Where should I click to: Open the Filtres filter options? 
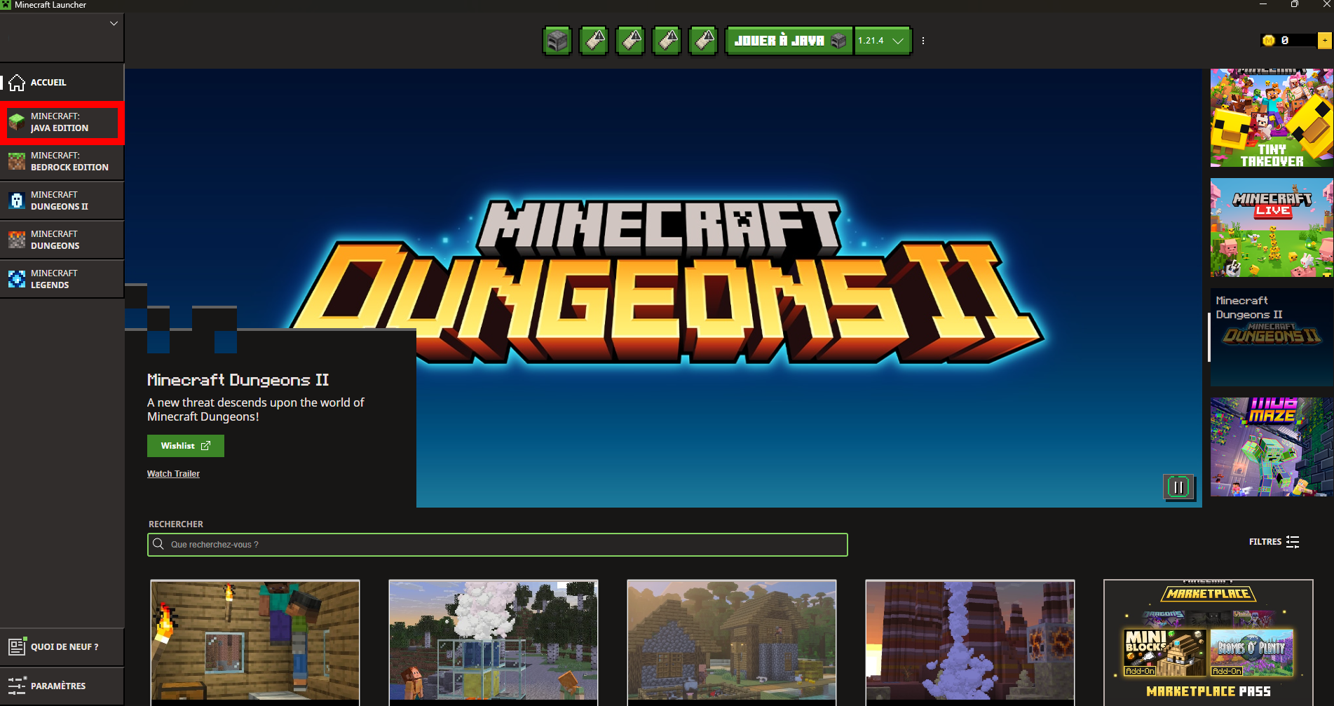1274,542
